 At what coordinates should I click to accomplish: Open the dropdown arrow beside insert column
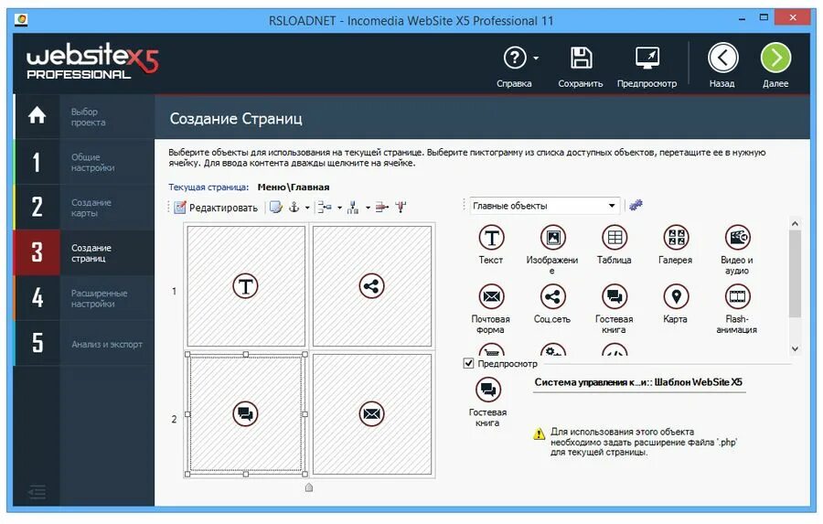point(368,208)
